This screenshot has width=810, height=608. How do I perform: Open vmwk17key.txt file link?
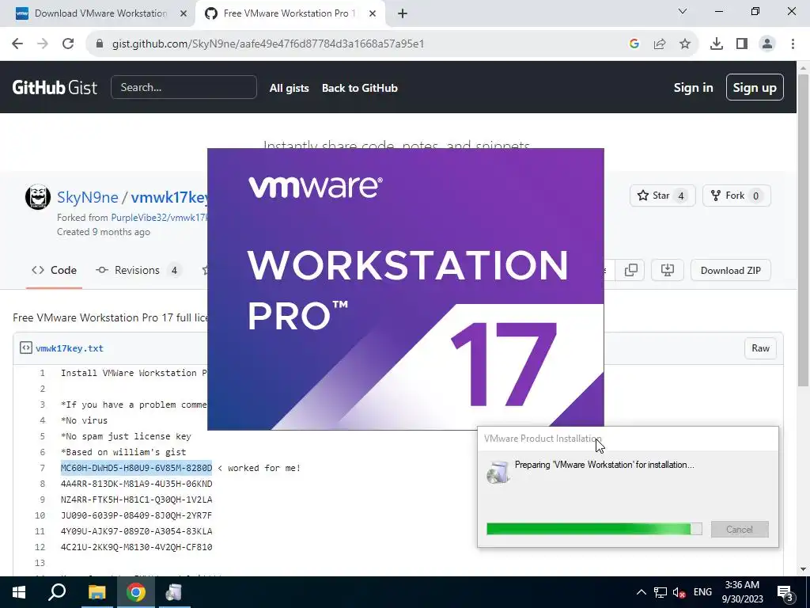tap(70, 348)
